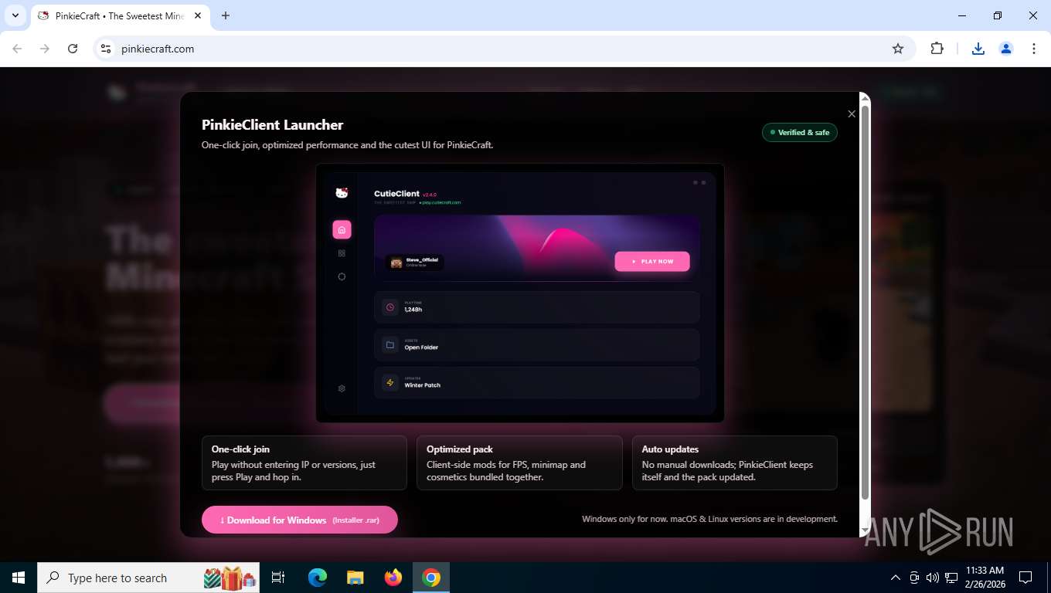Image resolution: width=1051 pixels, height=593 pixels.
Task: Click the circle icon in the launcher sidebar
Action: [x=342, y=276]
